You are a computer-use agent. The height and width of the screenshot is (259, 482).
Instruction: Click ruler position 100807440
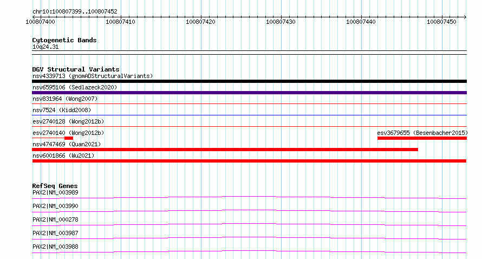[361, 22]
